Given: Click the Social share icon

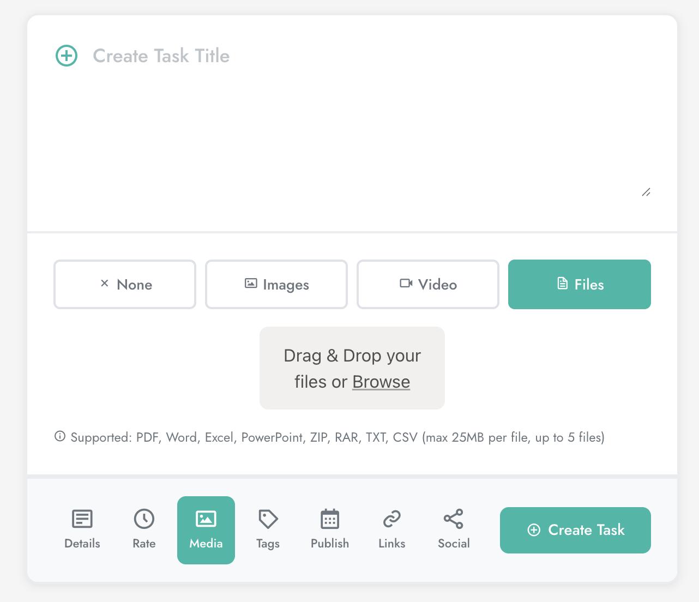Looking at the screenshot, I should coord(453,520).
